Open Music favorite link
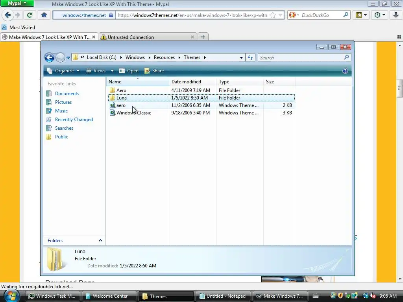The image size is (403, 302). (x=61, y=111)
